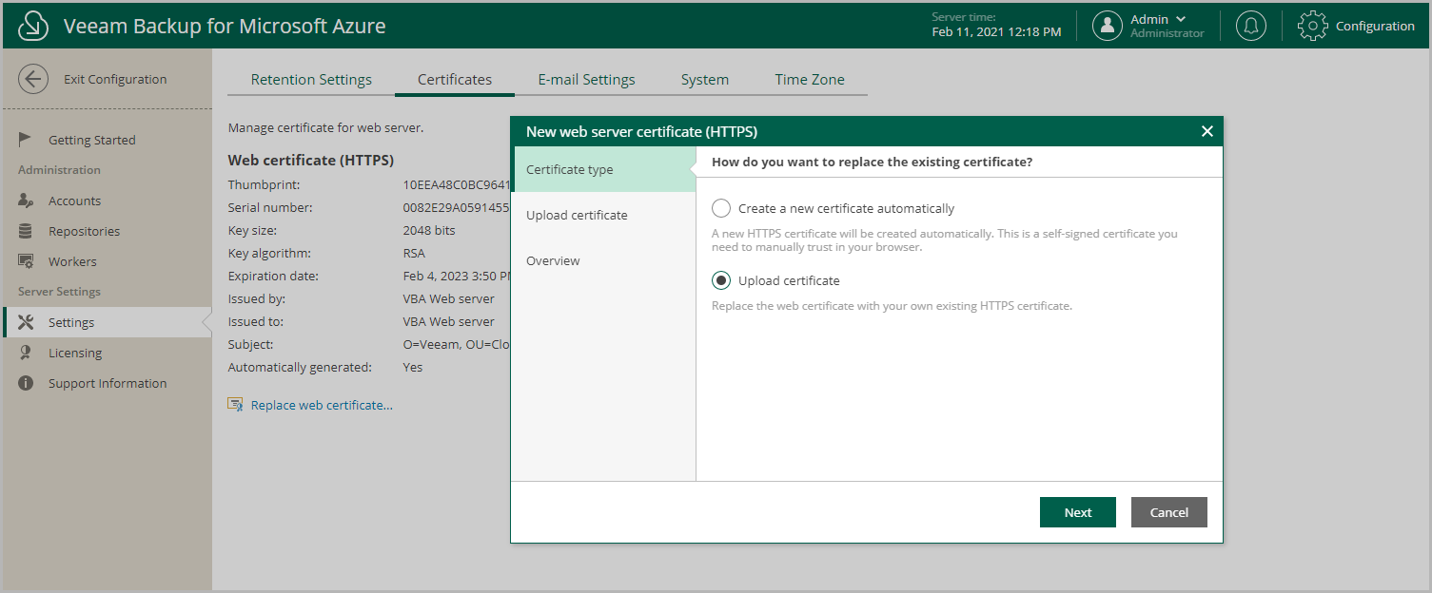Image resolution: width=1432 pixels, height=593 pixels.
Task: Click the Key size value 2048 bits
Action: [x=429, y=230]
